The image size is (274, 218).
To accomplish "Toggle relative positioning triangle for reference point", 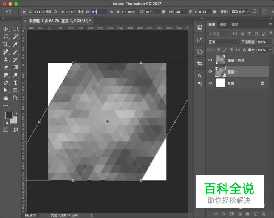I will point(56,12).
